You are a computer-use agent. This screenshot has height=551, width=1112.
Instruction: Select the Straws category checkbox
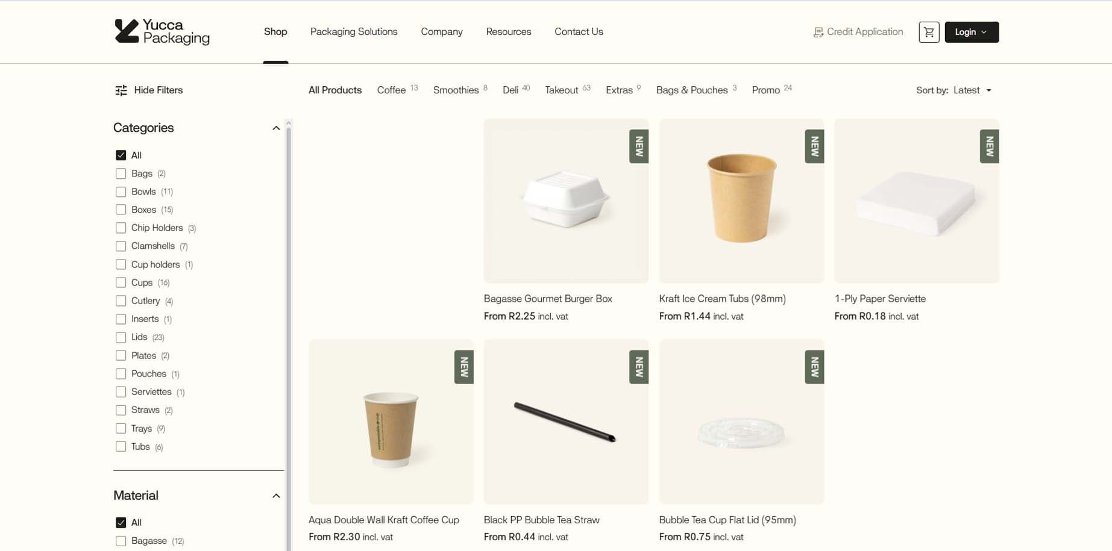pos(121,410)
